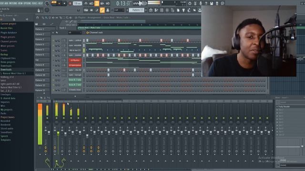Select the piano icon in pattern picker
Screen dimensions: 305x171
click(x=36, y=24)
